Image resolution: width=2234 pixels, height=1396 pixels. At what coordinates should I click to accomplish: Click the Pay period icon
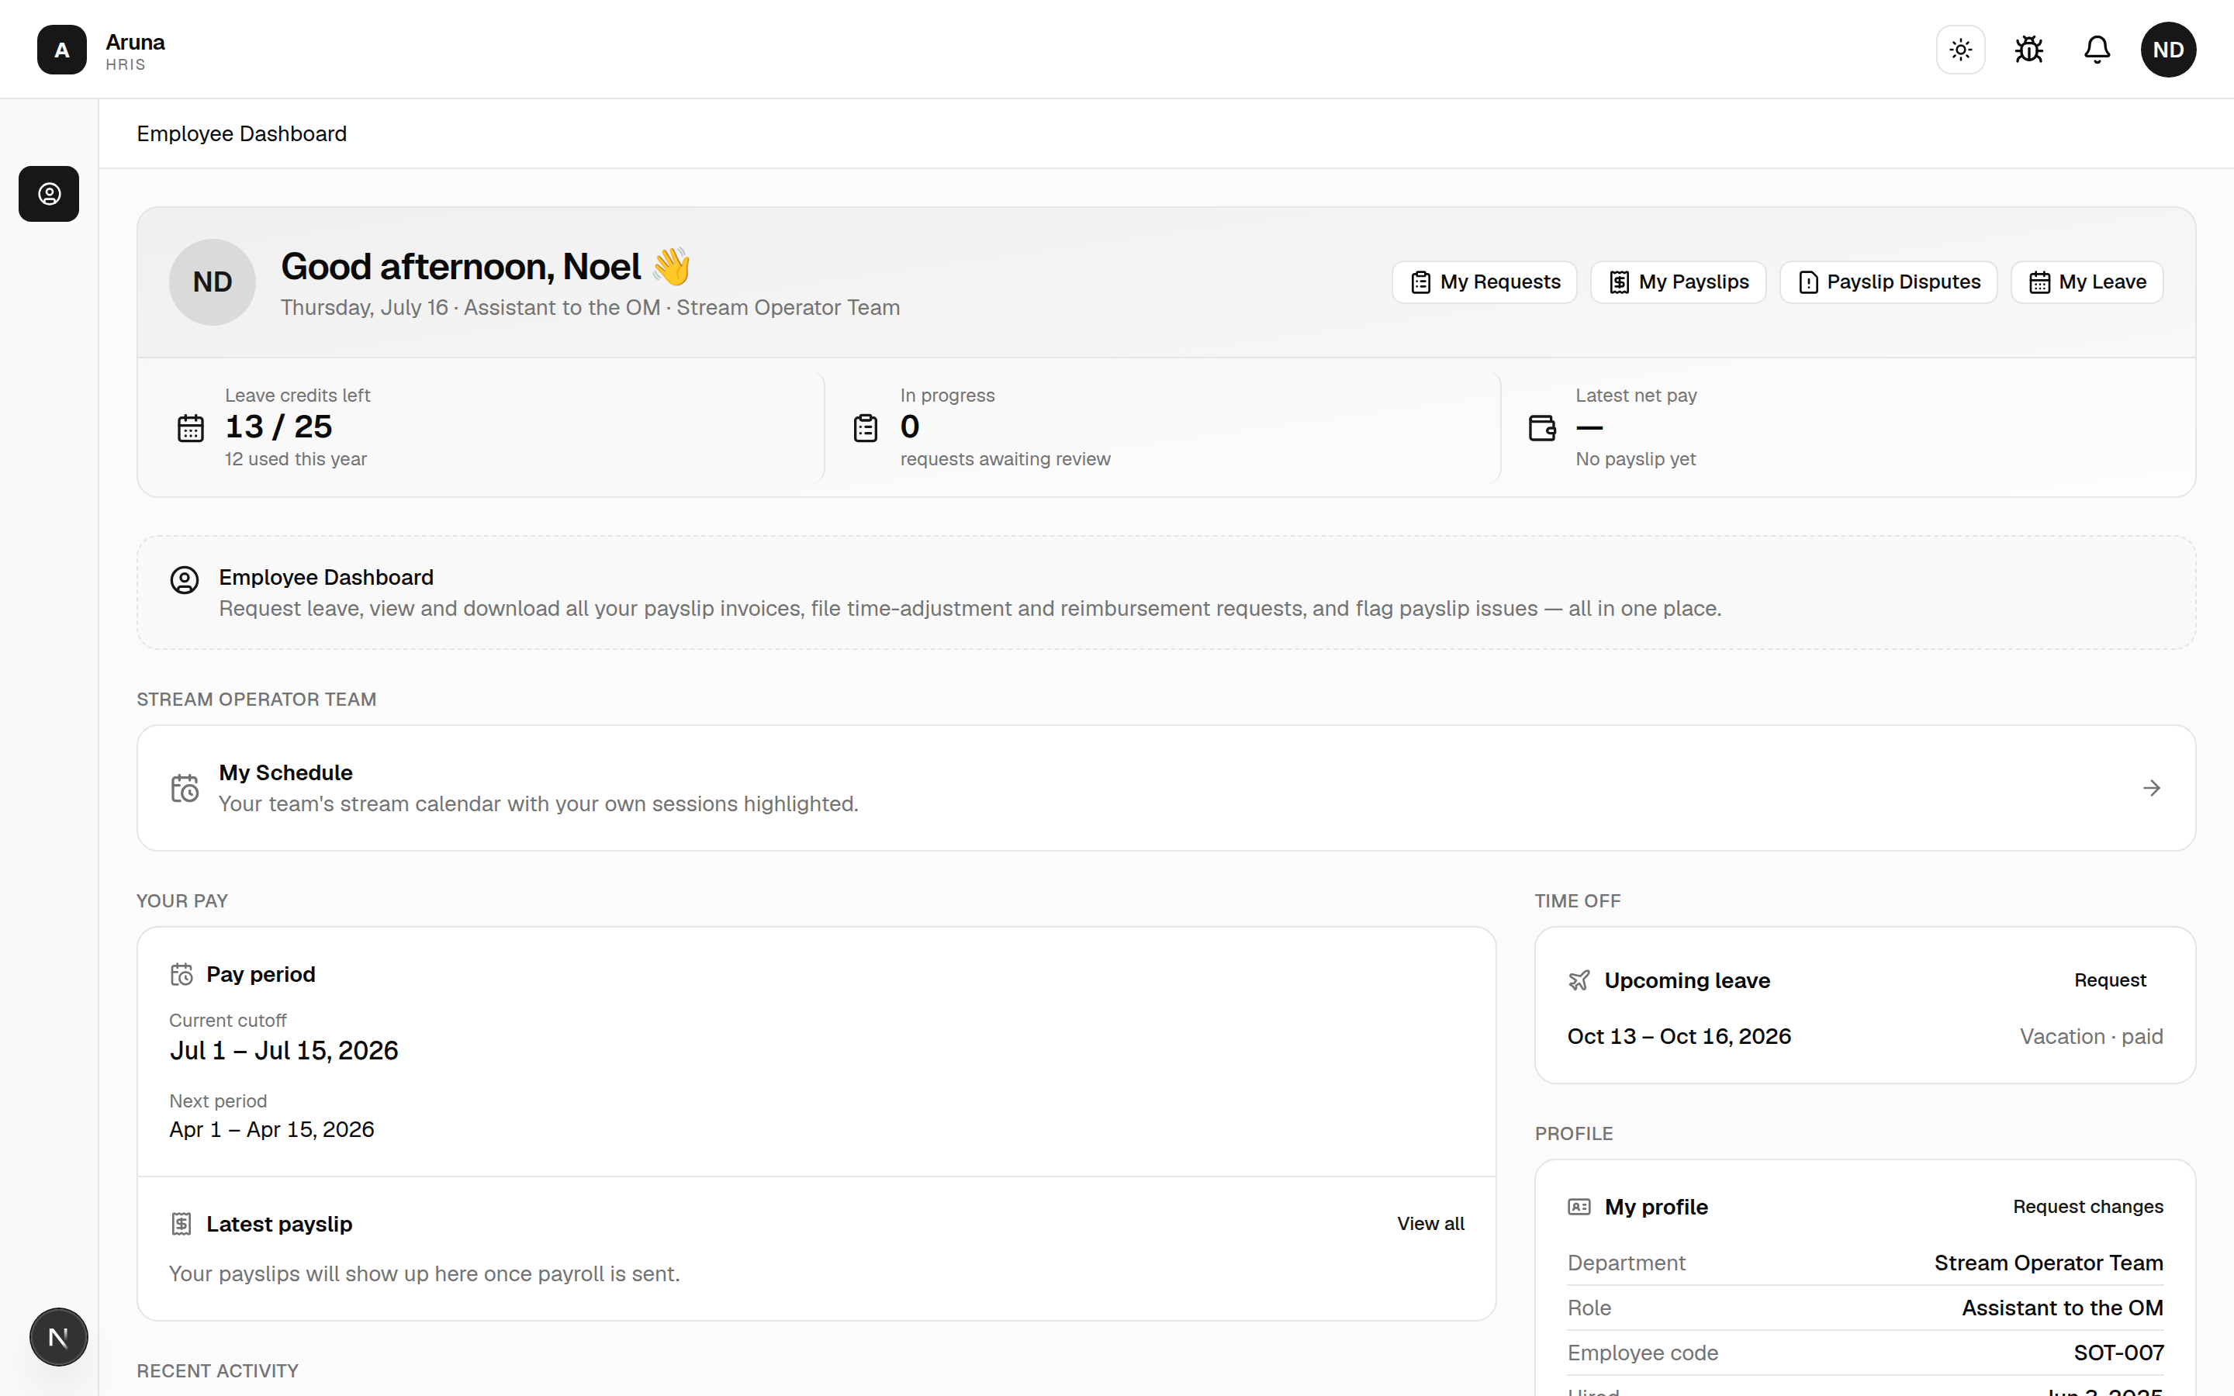[x=182, y=975]
